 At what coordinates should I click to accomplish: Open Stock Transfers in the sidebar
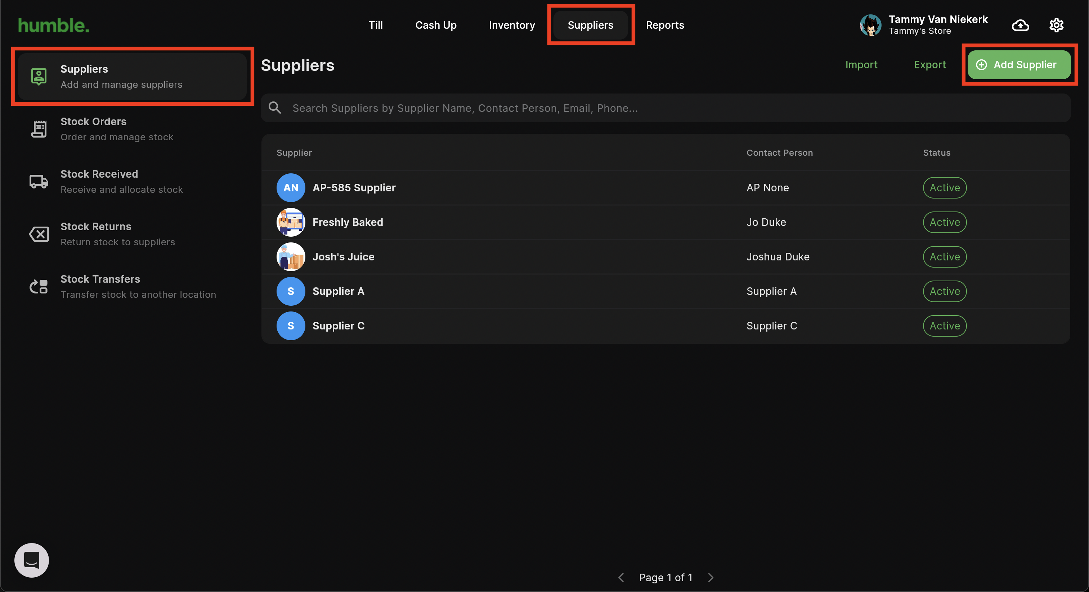pos(132,287)
